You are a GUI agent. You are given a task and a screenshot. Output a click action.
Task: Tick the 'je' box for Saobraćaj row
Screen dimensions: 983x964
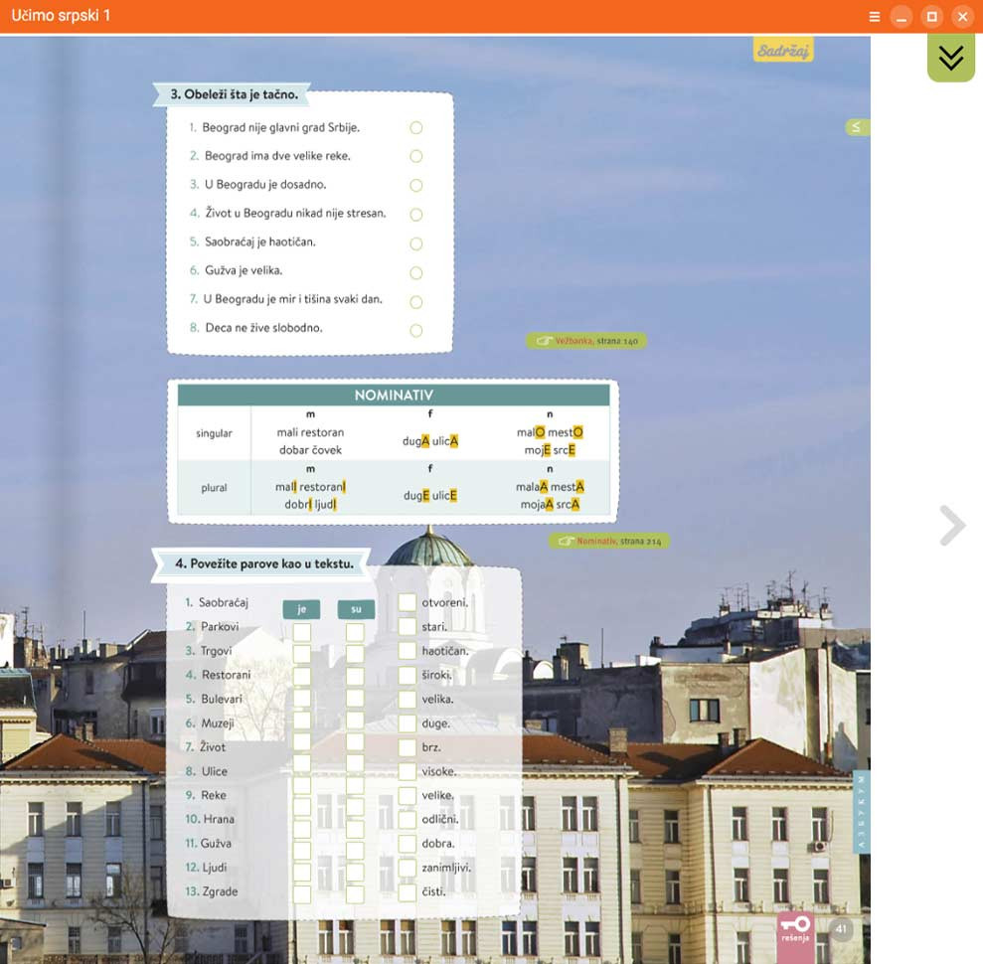(302, 632)
